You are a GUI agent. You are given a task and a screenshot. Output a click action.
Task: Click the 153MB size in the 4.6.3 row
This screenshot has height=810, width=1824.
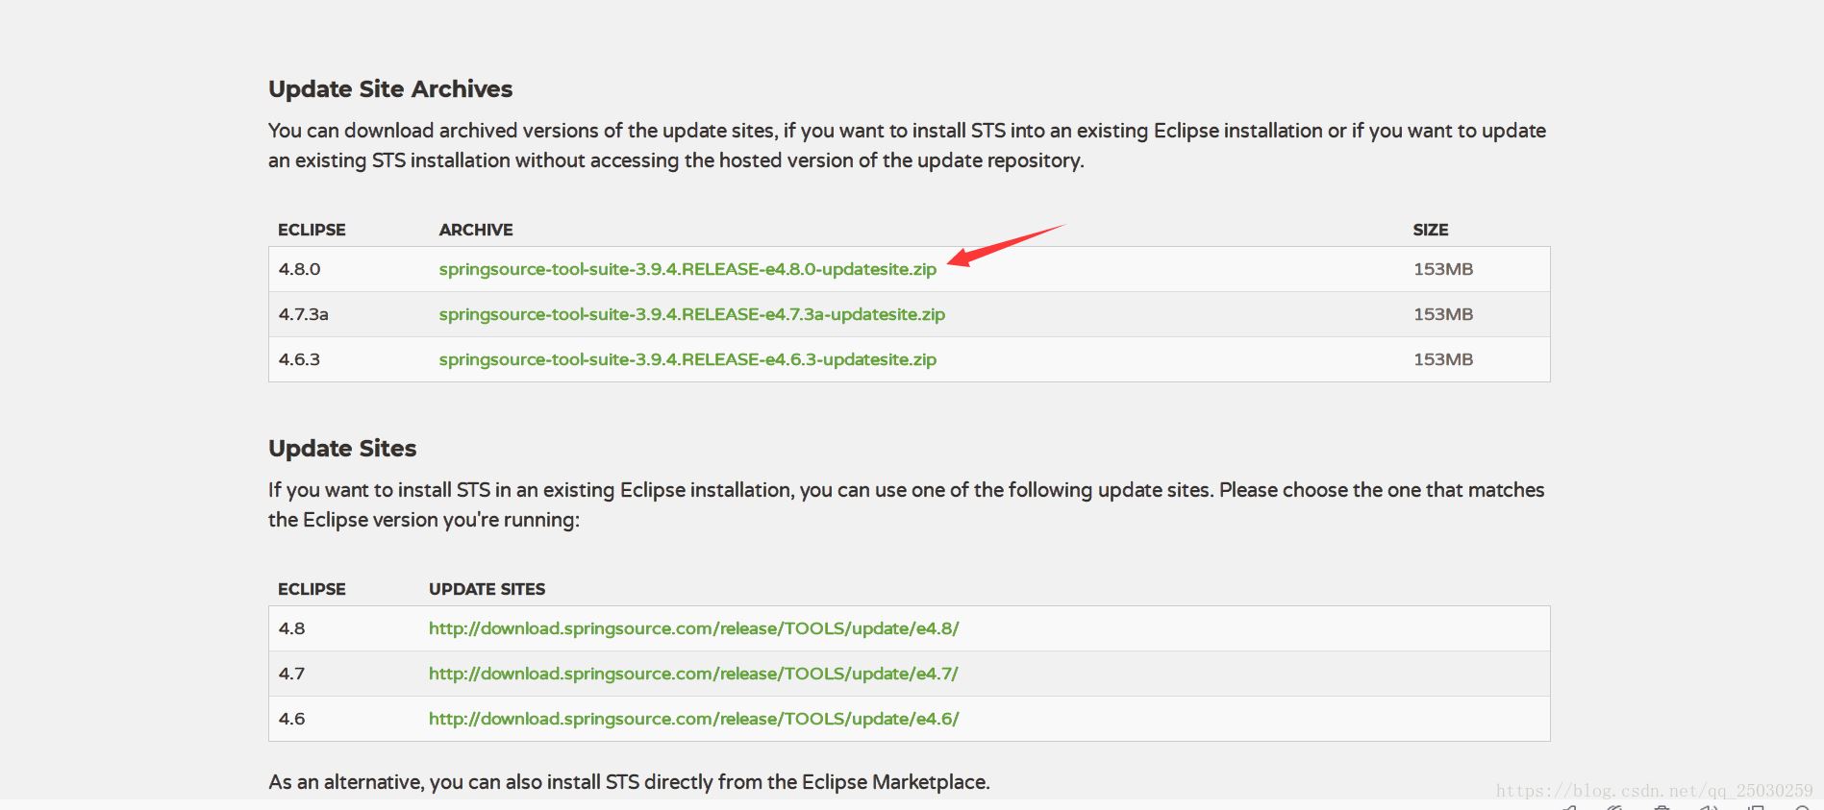tap(1442, 359)
